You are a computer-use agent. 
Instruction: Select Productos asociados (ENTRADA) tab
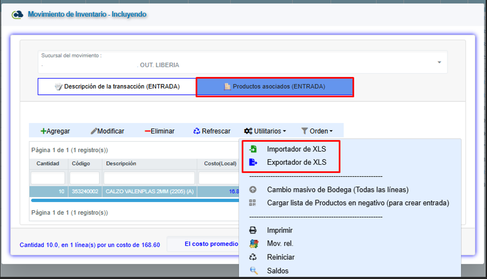(x=274, y=86)
